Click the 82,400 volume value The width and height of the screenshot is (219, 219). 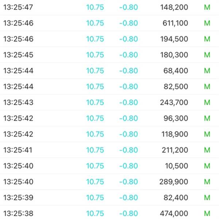(177, 197)
